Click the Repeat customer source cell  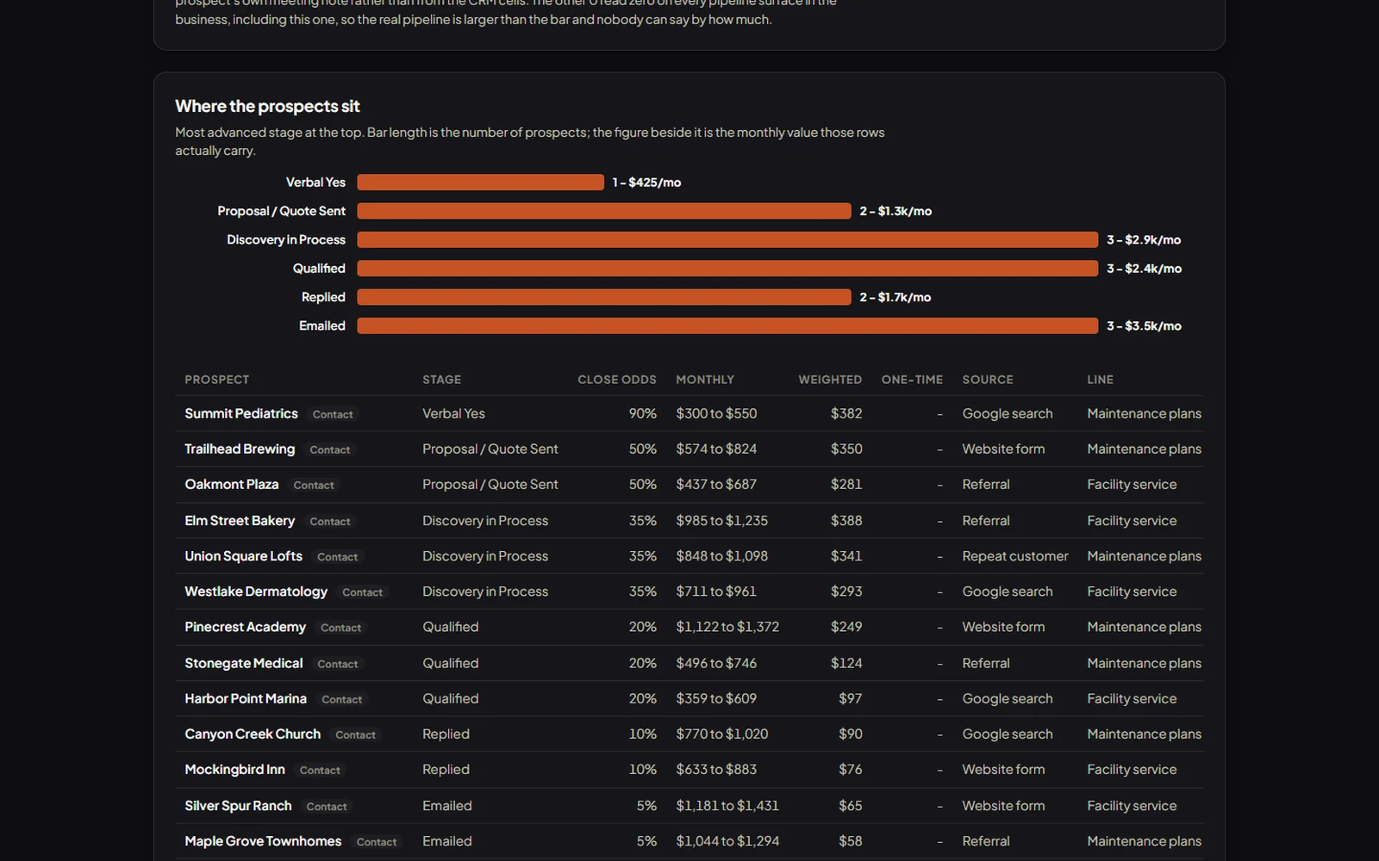point(1015,556)
